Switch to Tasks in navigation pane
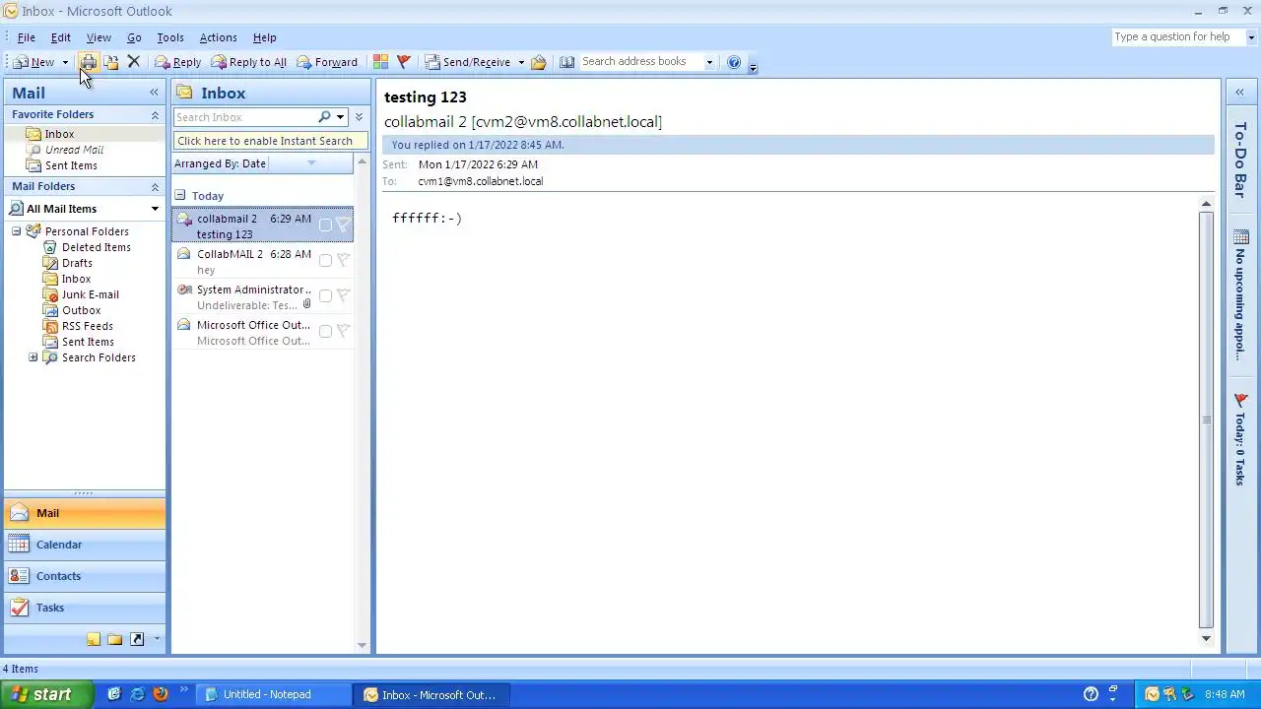Image resolution: width=1261 pixels, height=709 pixels. (85, 608)
